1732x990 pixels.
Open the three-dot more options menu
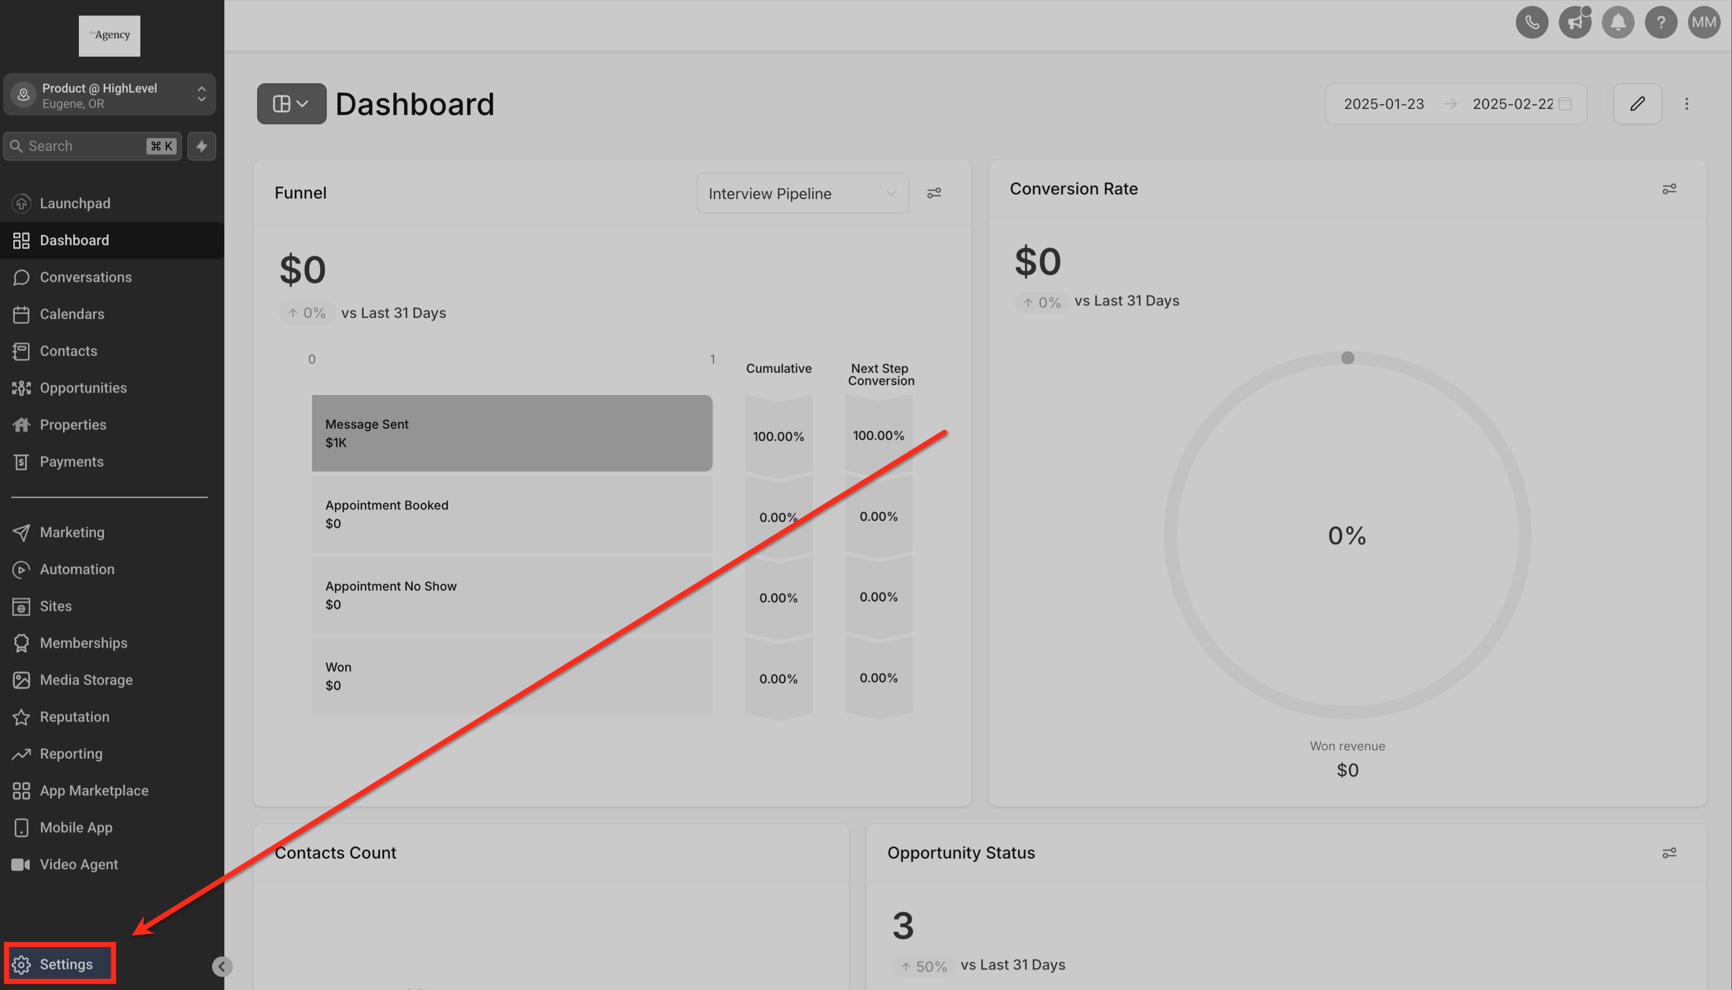coord(1686,104)
